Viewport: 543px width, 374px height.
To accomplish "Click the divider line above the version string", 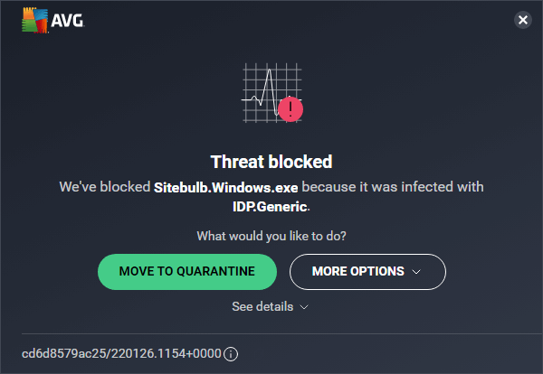I will [x=281, y=334].
